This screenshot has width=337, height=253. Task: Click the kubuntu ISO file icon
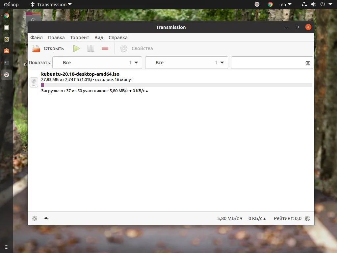coord(34,82)
